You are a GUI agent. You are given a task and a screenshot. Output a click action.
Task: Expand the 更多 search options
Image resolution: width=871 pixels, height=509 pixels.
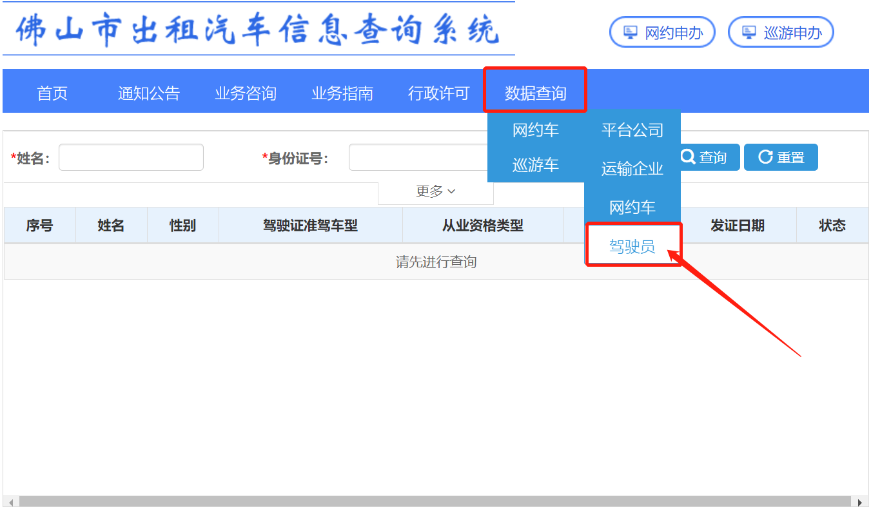point(436,191)
